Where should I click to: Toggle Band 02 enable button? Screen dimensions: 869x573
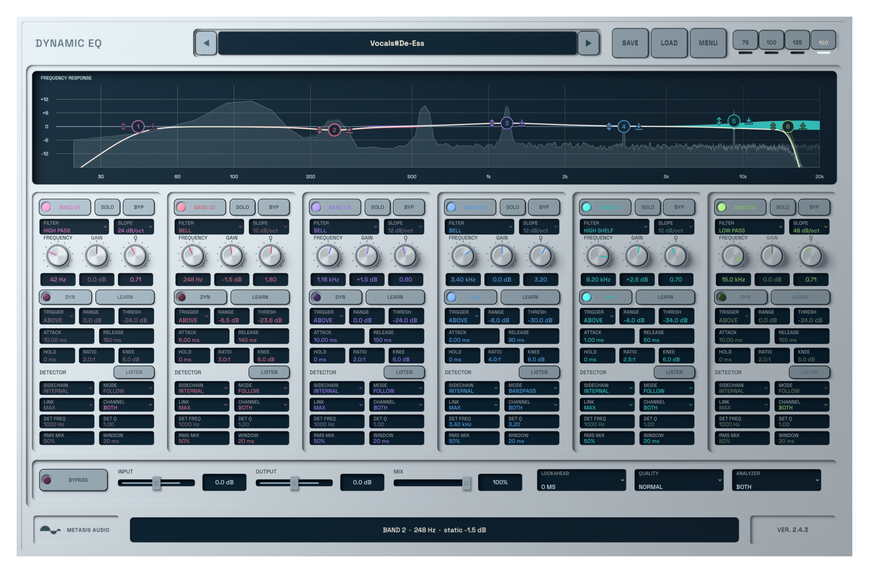click(200, 207)
